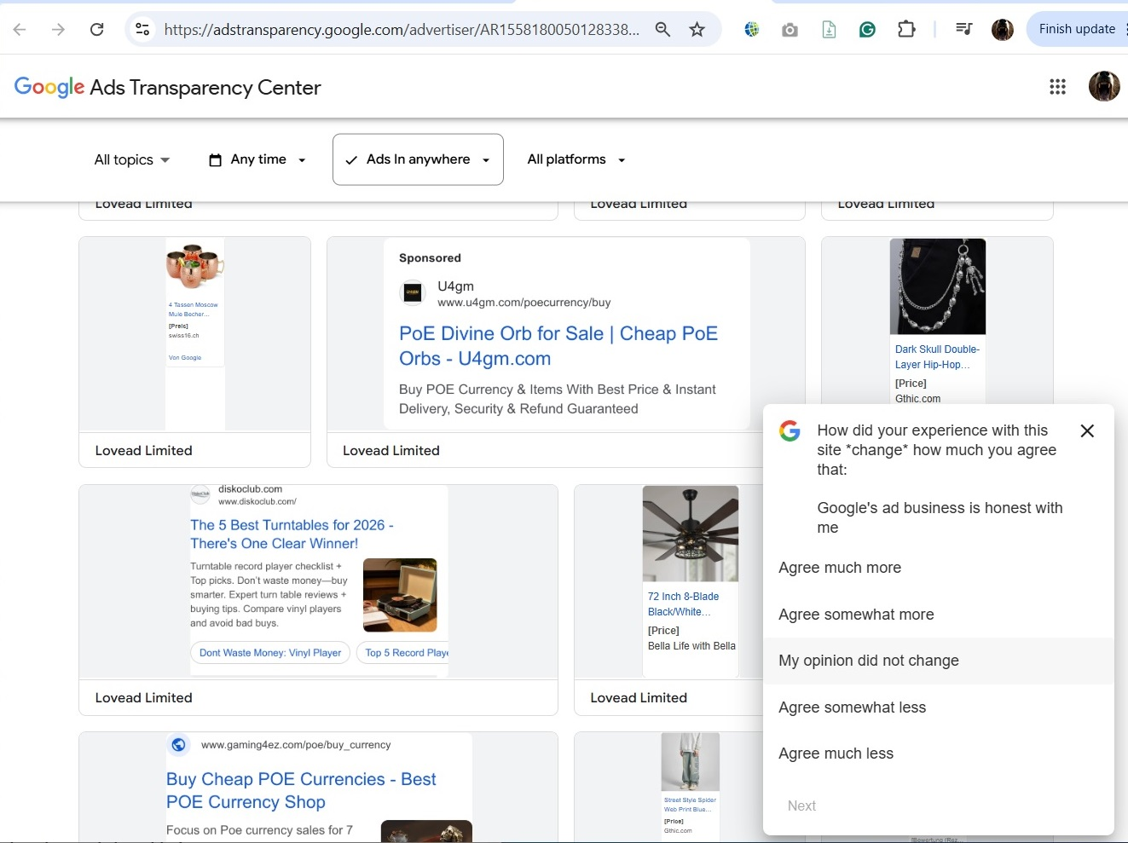
Task: Open the Google account avatar
Action: click(1104, 86)
